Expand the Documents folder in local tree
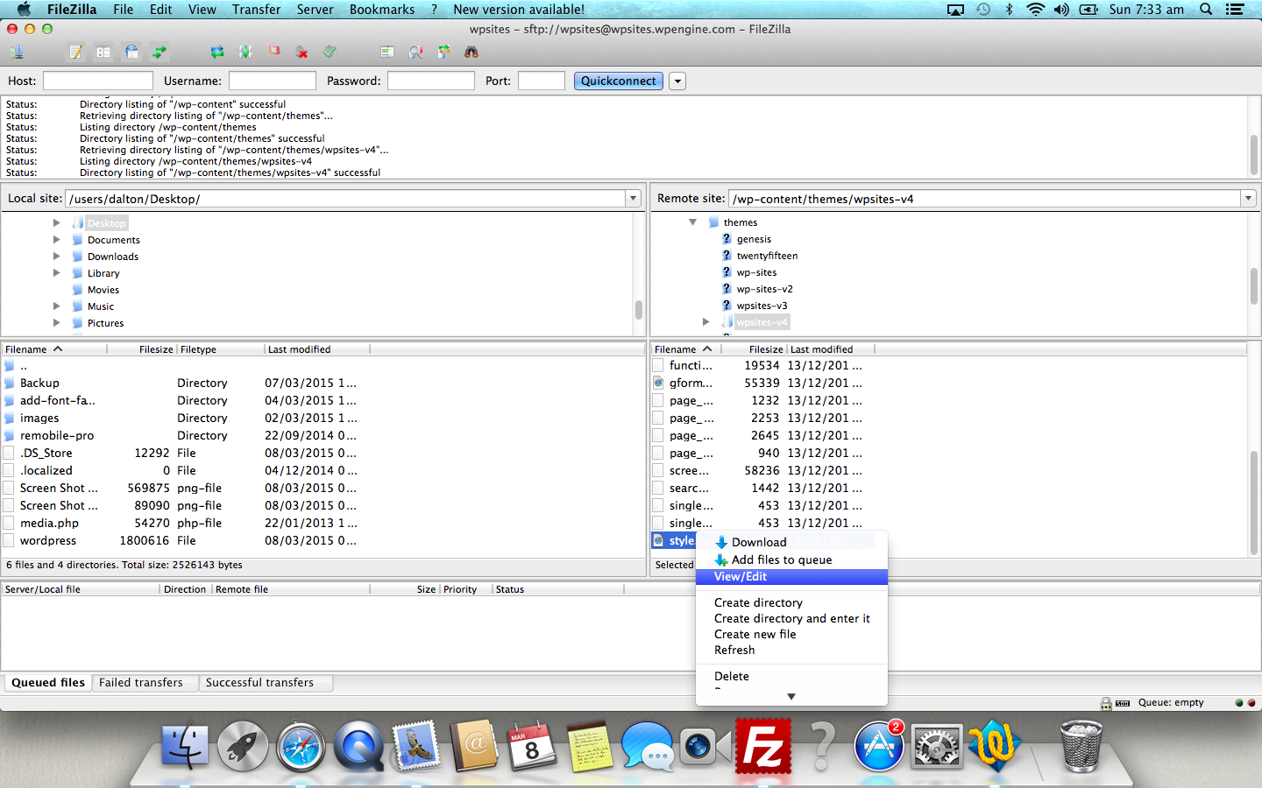Viewport: 1262px width, 788px height. point(56,239)
